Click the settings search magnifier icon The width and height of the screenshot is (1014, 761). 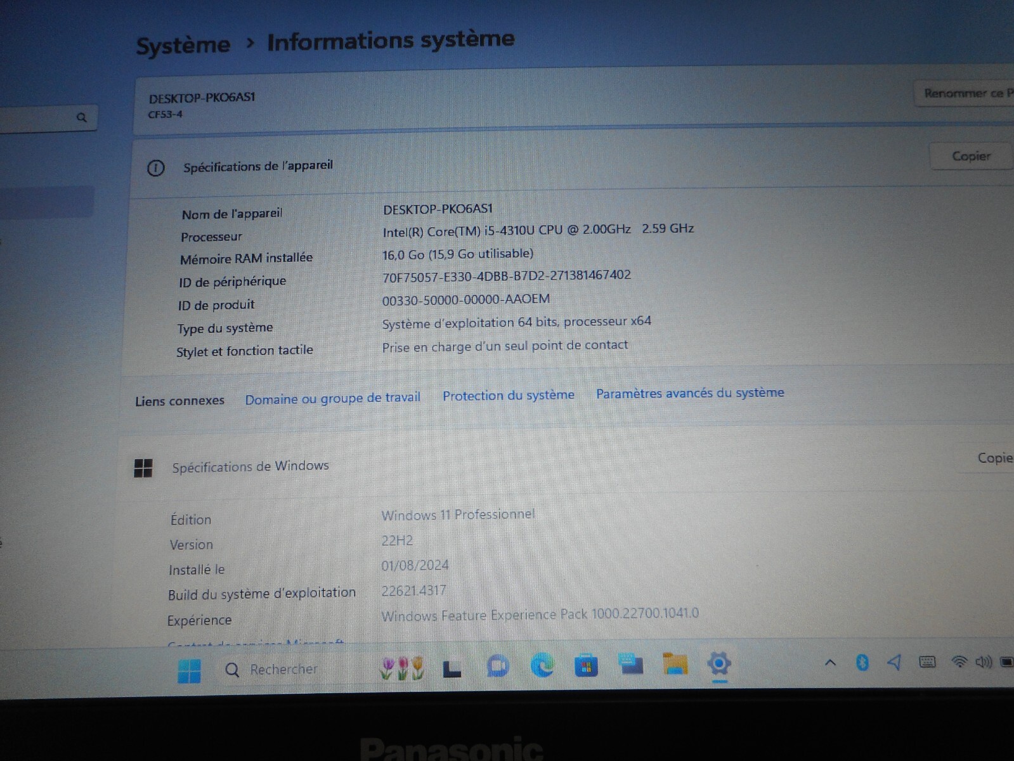tap(81, 117)
